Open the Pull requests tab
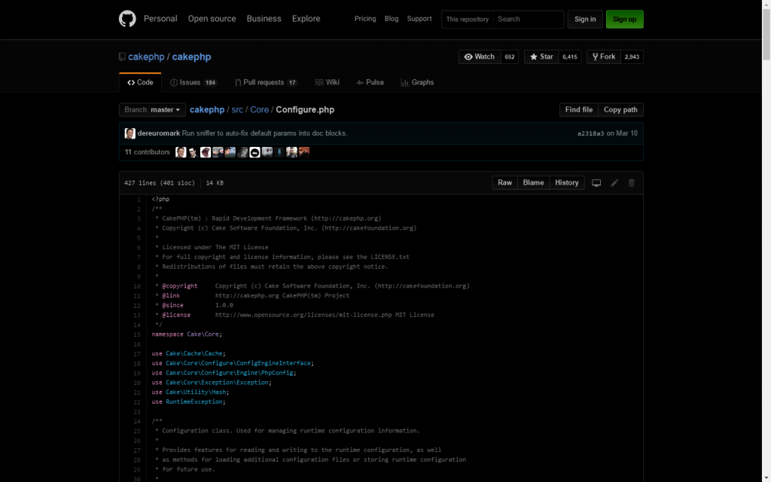The width and height of the screenshot is (771, 482). [266, 83]
